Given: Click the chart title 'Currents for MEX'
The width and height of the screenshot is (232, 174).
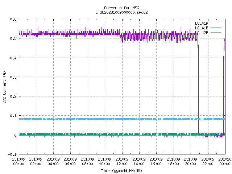Looking at the screenshot, I should coord(121,8).
